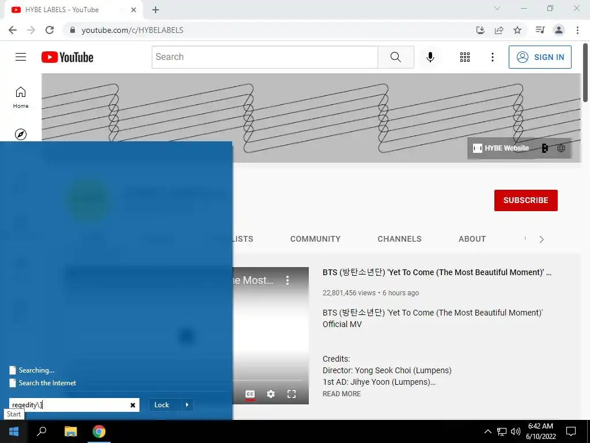The width and height of the screenshot is (590, 443).
Task: Click the SIGN IN button
Action: [x=539, y=57]
